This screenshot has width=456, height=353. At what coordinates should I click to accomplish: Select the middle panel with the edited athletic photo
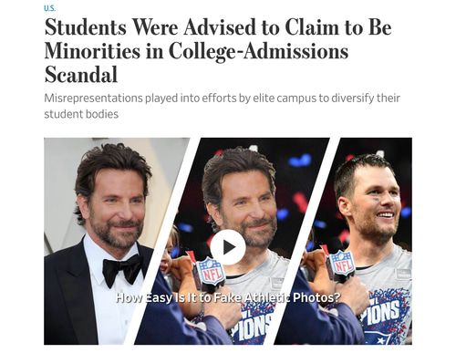(231, 241)
